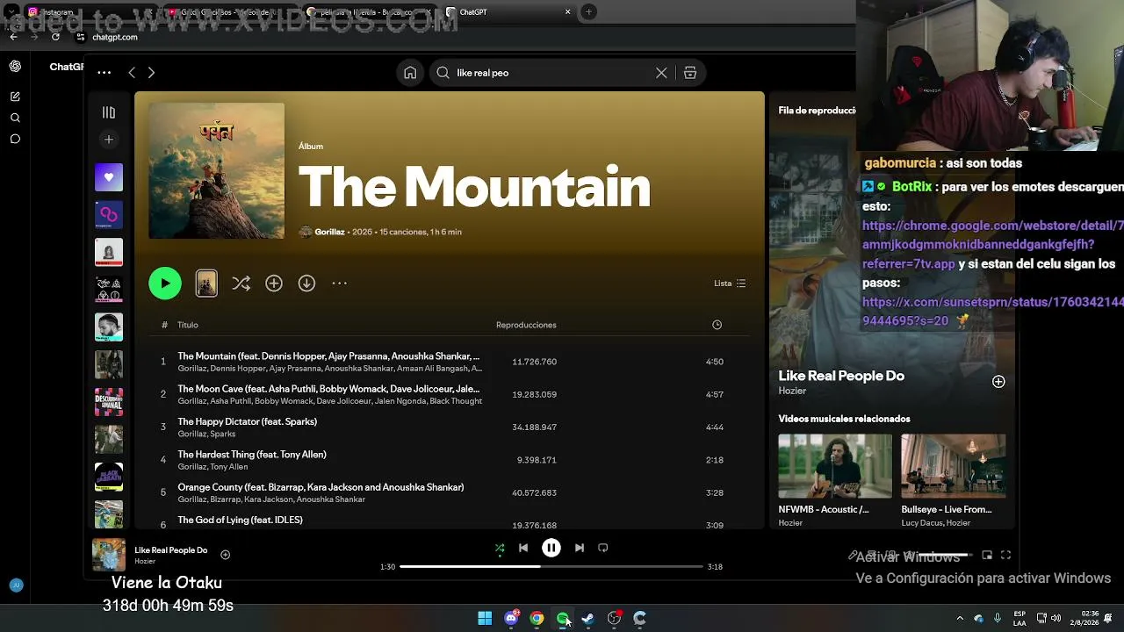Change the track list view mode (Lista)

pos(730,284)
